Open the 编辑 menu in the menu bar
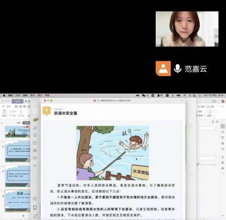This screenshot has height=220, width=226. tap(25, 95)
